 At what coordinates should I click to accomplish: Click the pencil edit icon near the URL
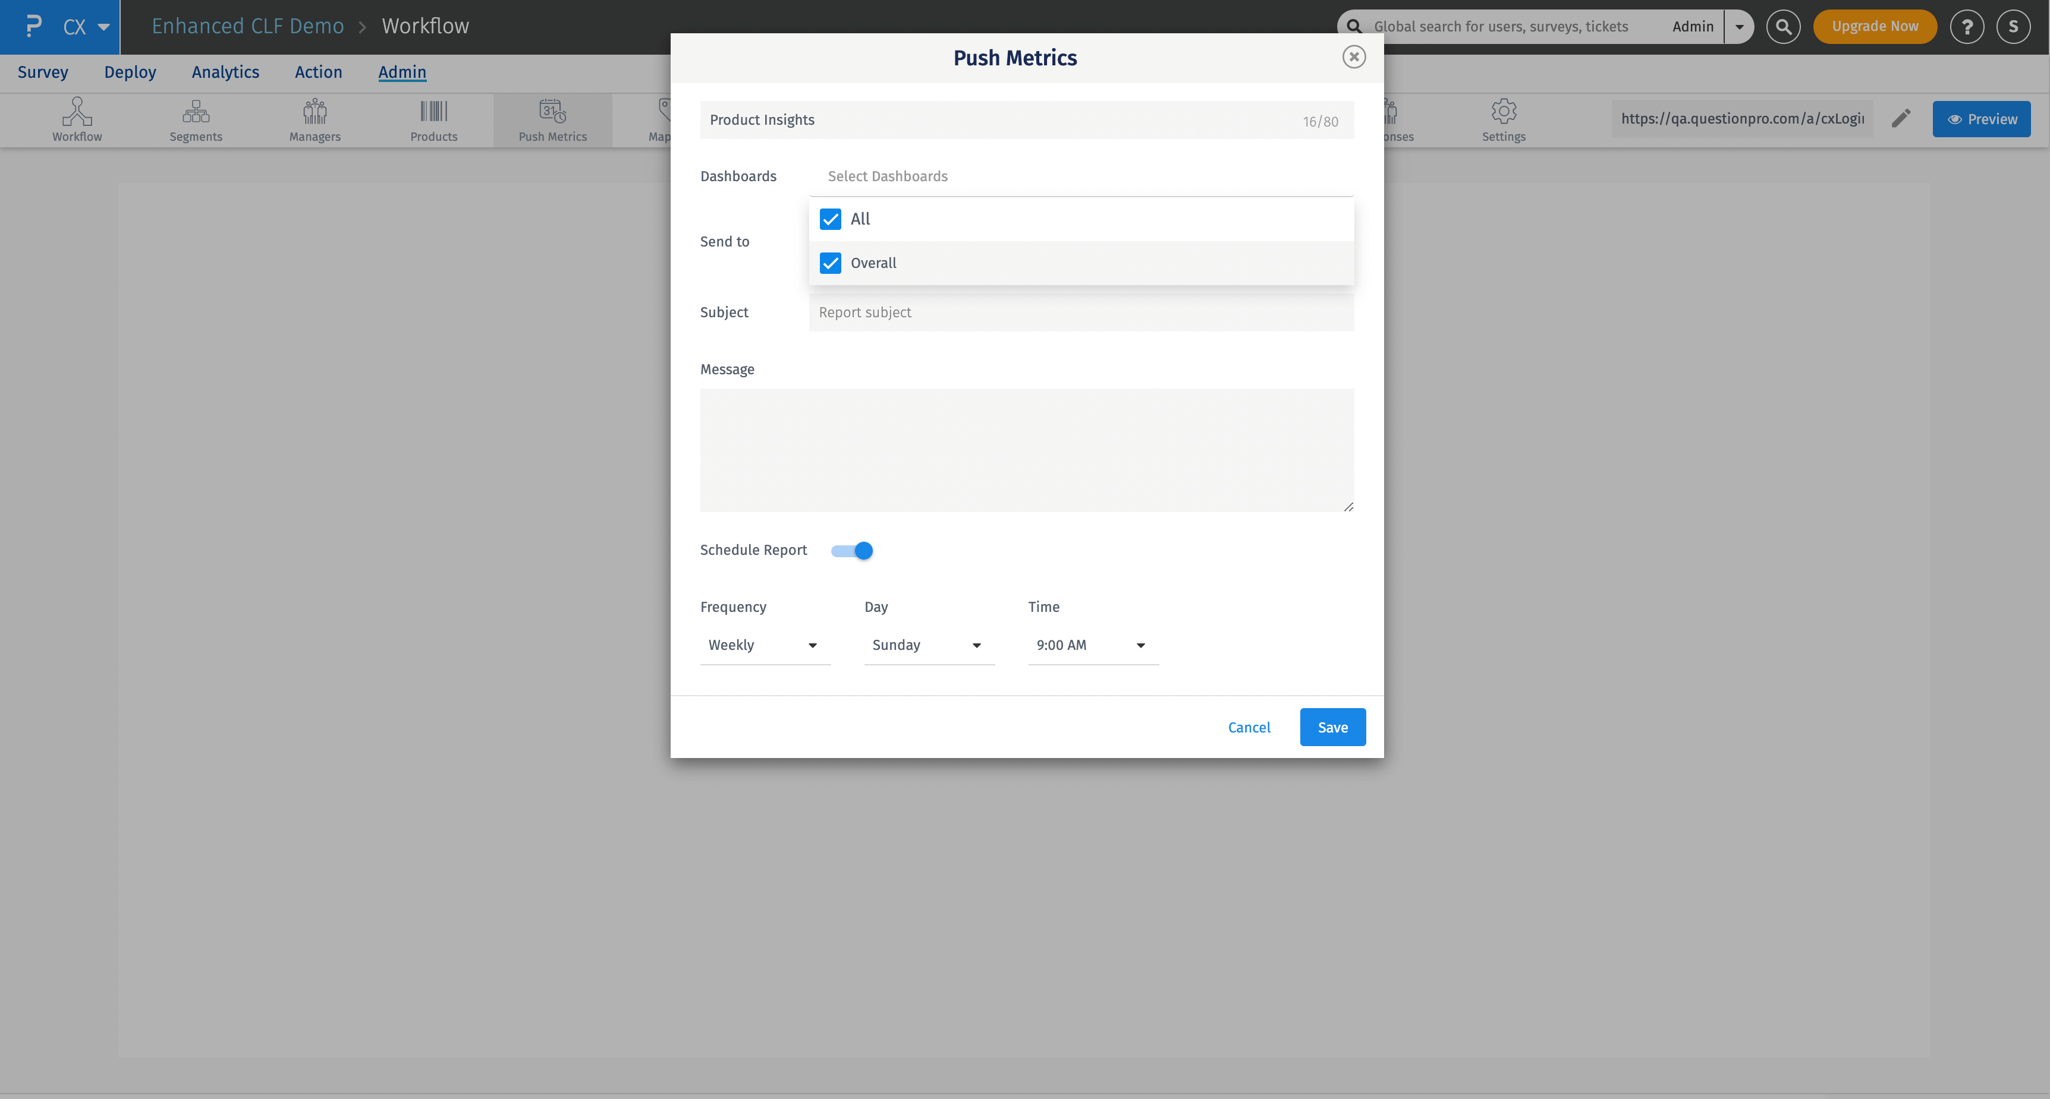[x=1901, y=118]
